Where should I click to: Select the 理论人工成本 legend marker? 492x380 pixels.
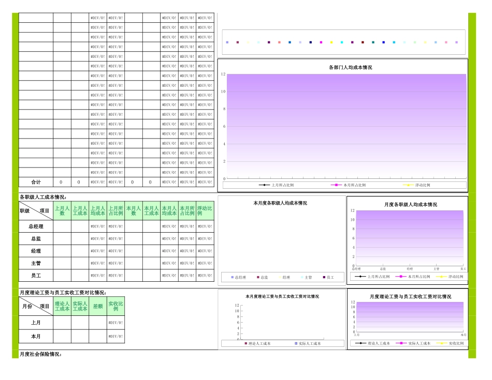coord(245,343)
